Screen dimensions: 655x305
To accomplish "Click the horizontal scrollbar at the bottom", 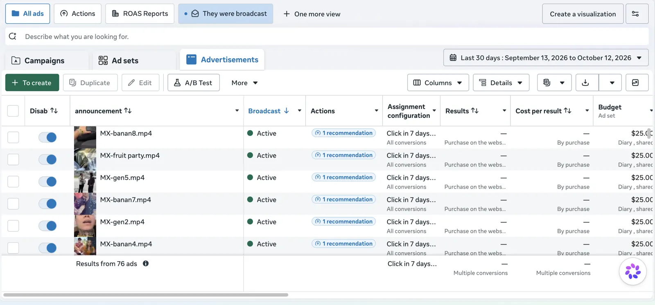I will click(146, 295).
